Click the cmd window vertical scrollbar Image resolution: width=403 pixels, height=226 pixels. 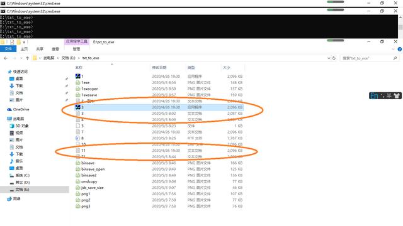pos(400,26)
